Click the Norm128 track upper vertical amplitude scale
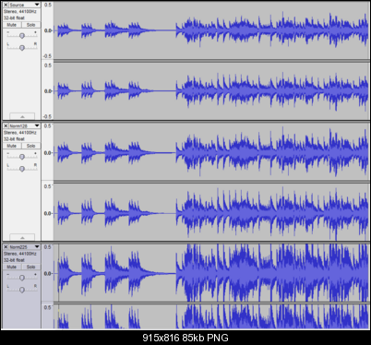The width and height of the screenshot is (371, 345). tap(47, 151)
